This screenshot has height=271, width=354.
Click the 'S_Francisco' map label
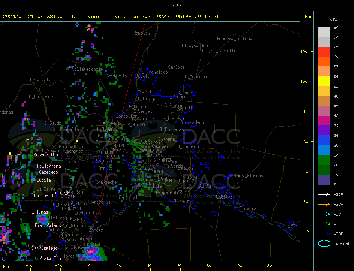tap(155, 72)
